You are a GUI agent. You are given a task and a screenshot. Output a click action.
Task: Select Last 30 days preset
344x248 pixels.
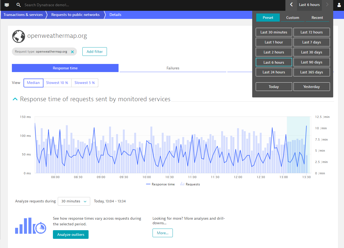click(x=312, y=52)
